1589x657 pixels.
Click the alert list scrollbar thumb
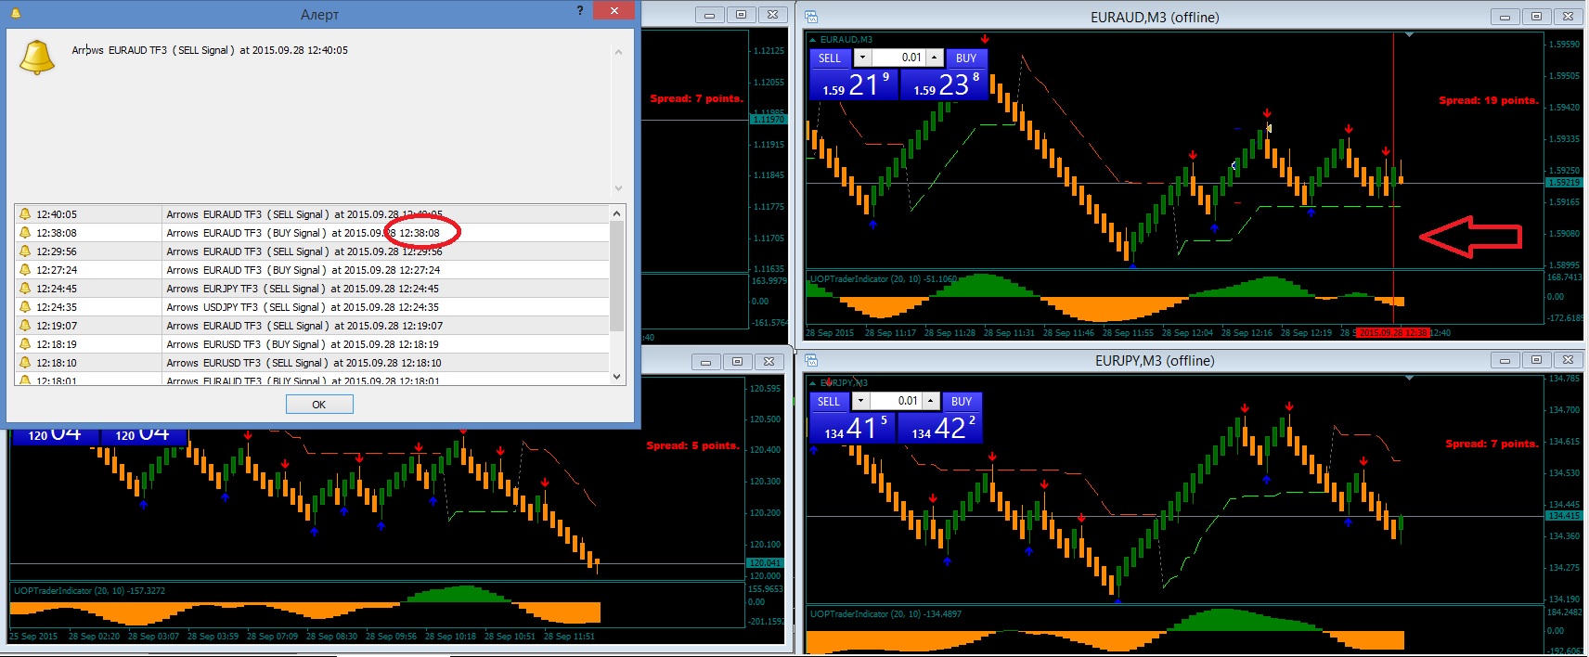617,277
